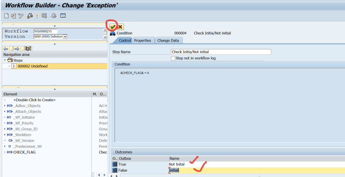Click the Steps folder icon
This screenshot has width=345, height=177.
pos(10,60)
